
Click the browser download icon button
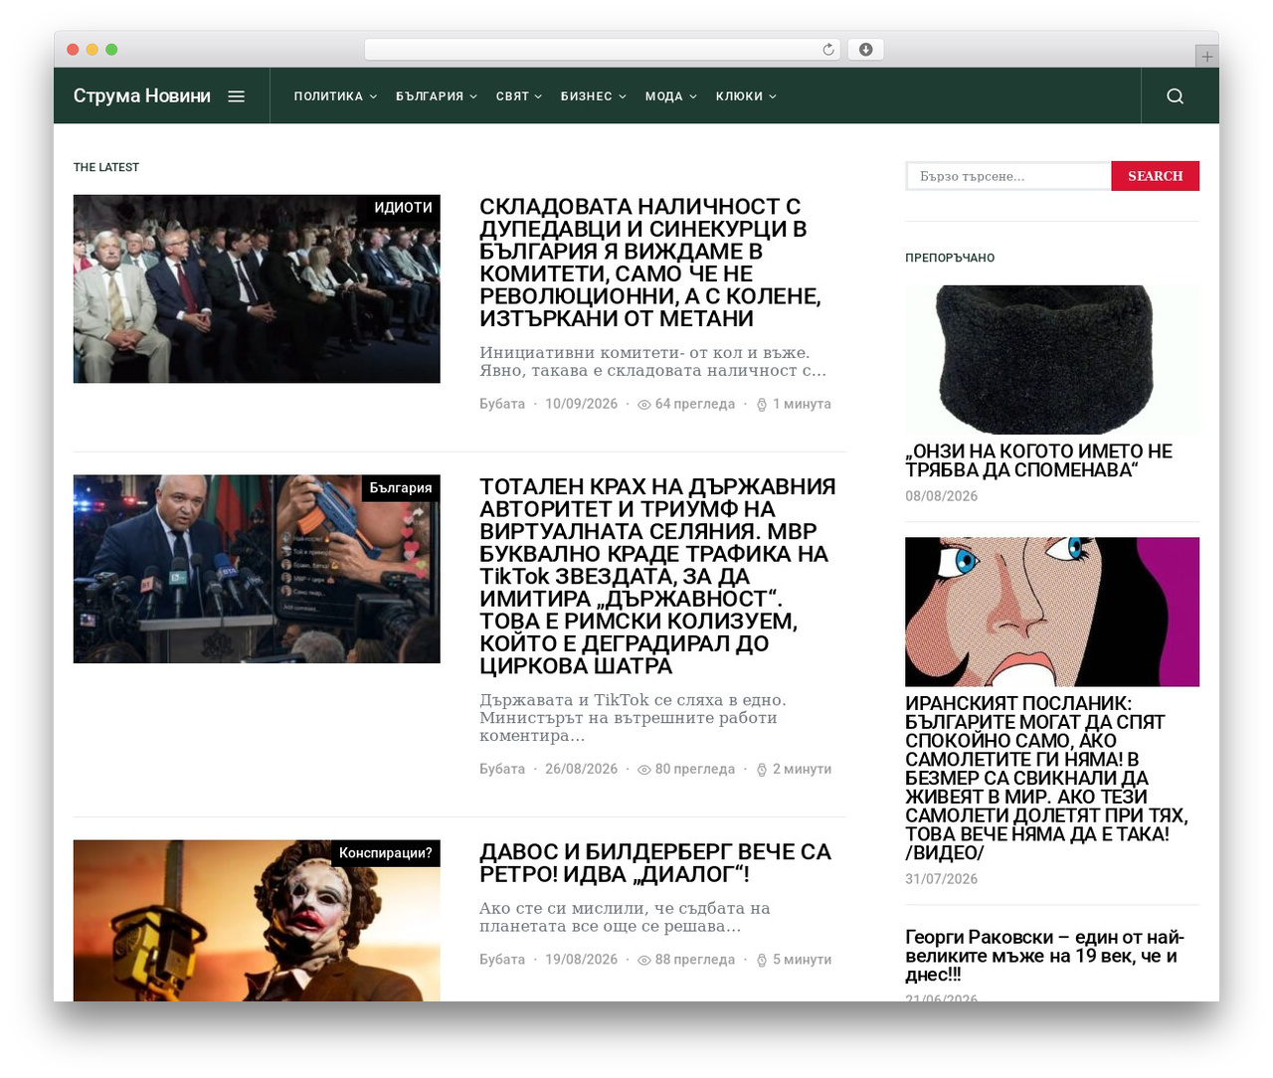(x=865, y=50)
